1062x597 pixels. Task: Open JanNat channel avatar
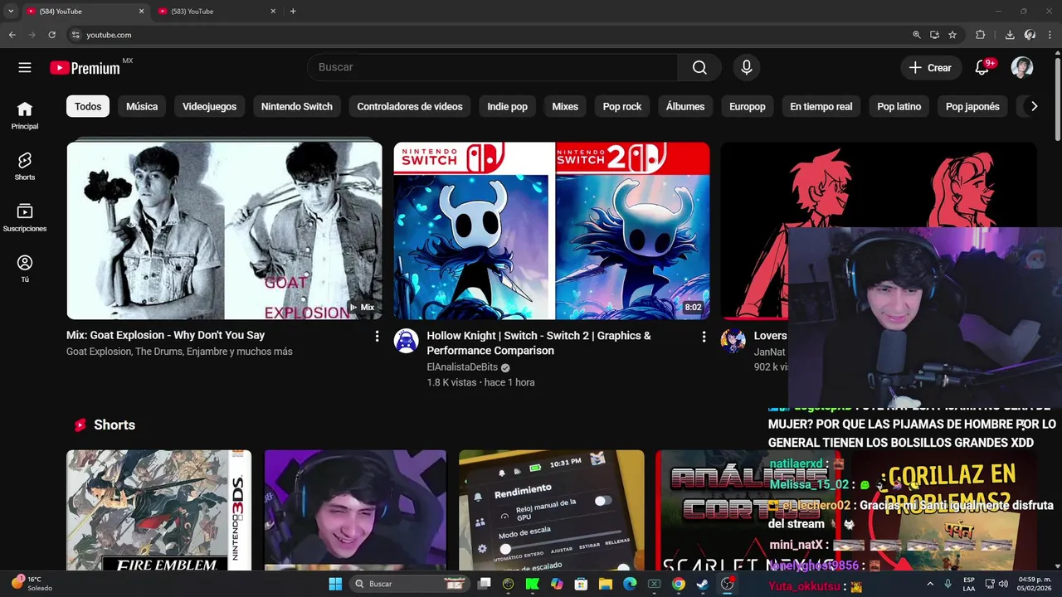click(x=733, y=341)
